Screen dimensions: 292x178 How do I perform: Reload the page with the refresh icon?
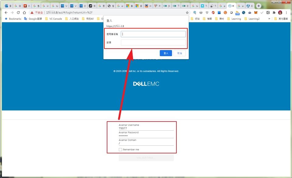[x=19, y=12]
